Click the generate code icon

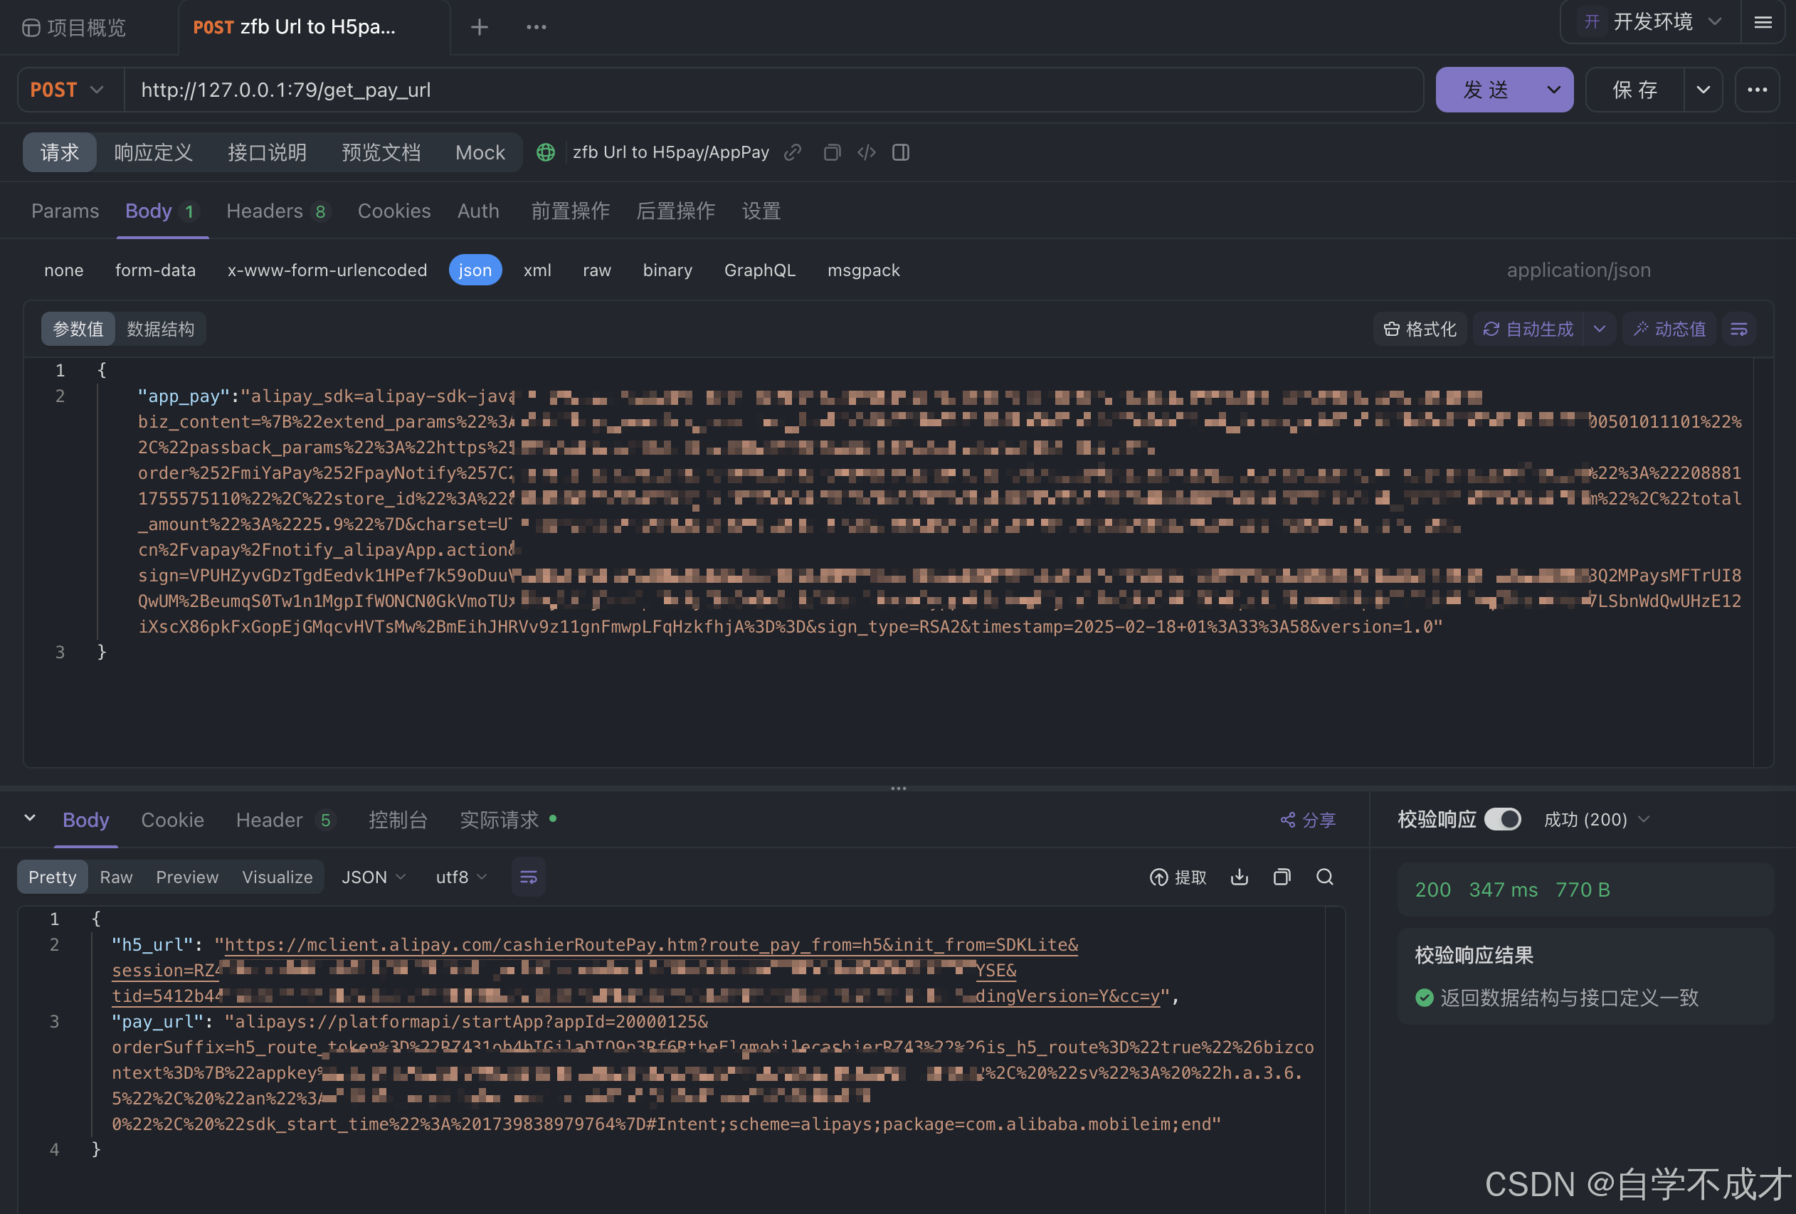pyautogui.click(x=866, y=152)
